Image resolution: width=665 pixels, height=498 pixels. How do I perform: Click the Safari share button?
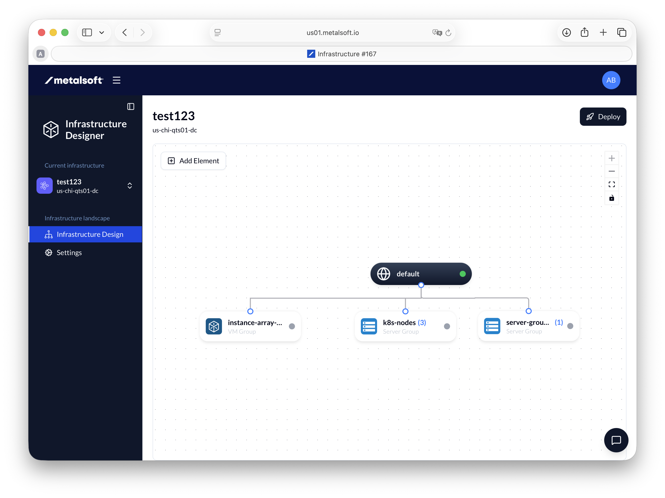pyautogui.click(x=584, y=32)
